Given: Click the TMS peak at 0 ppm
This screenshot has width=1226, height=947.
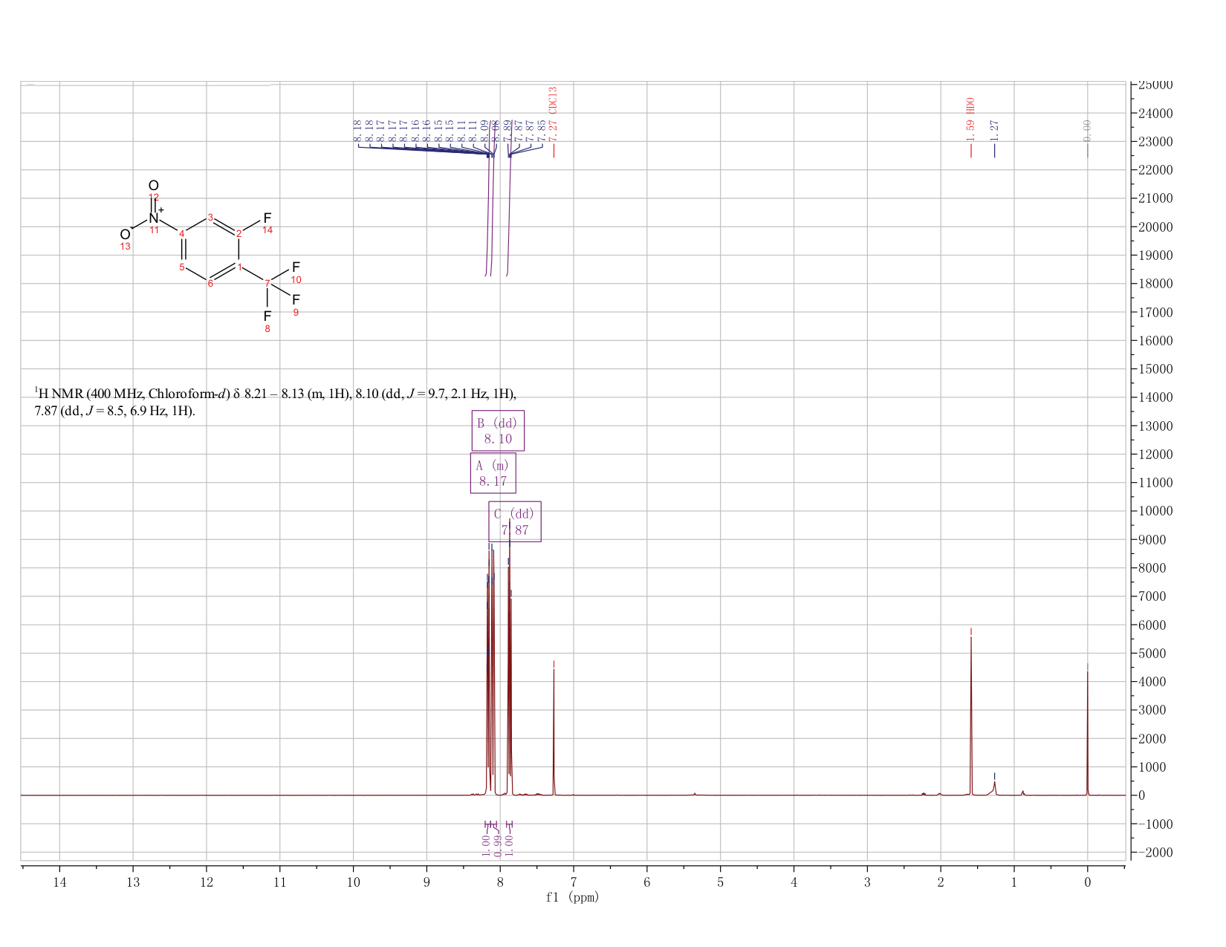Looking at the screenshot, I should (1087, 732).
